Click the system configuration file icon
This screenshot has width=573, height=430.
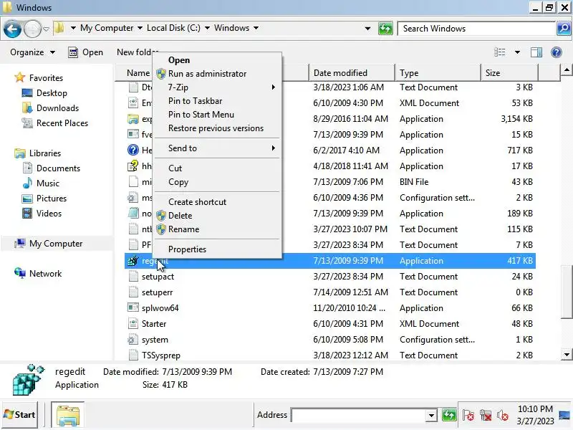pyautogui.click(x=133, y=340)
